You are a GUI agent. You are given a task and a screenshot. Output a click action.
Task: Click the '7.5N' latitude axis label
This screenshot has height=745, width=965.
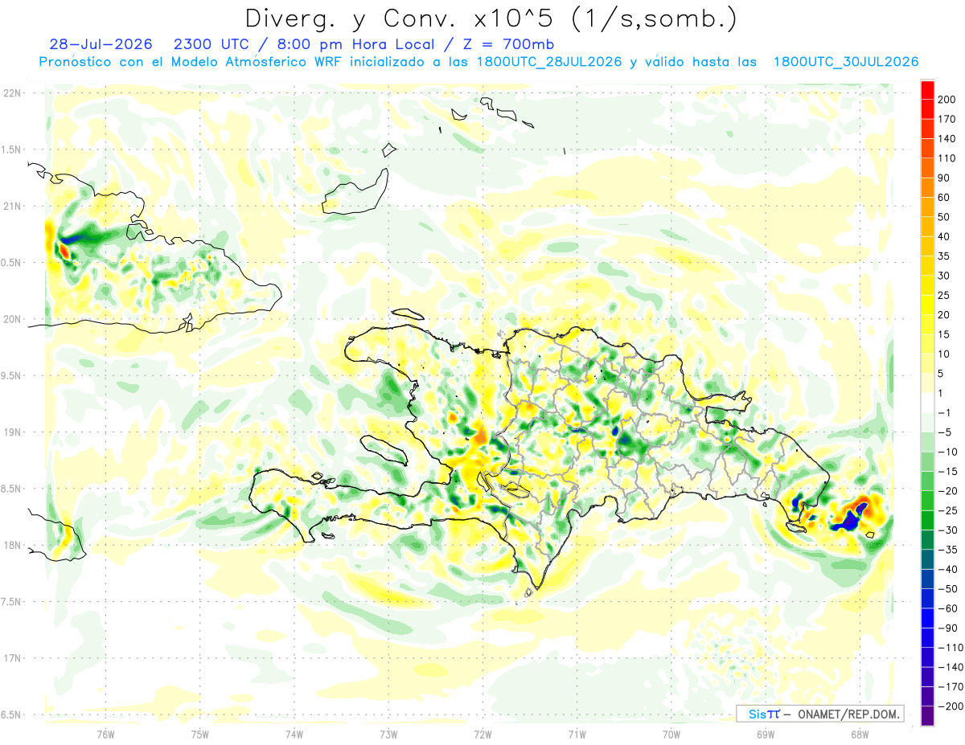click(12, 602)
